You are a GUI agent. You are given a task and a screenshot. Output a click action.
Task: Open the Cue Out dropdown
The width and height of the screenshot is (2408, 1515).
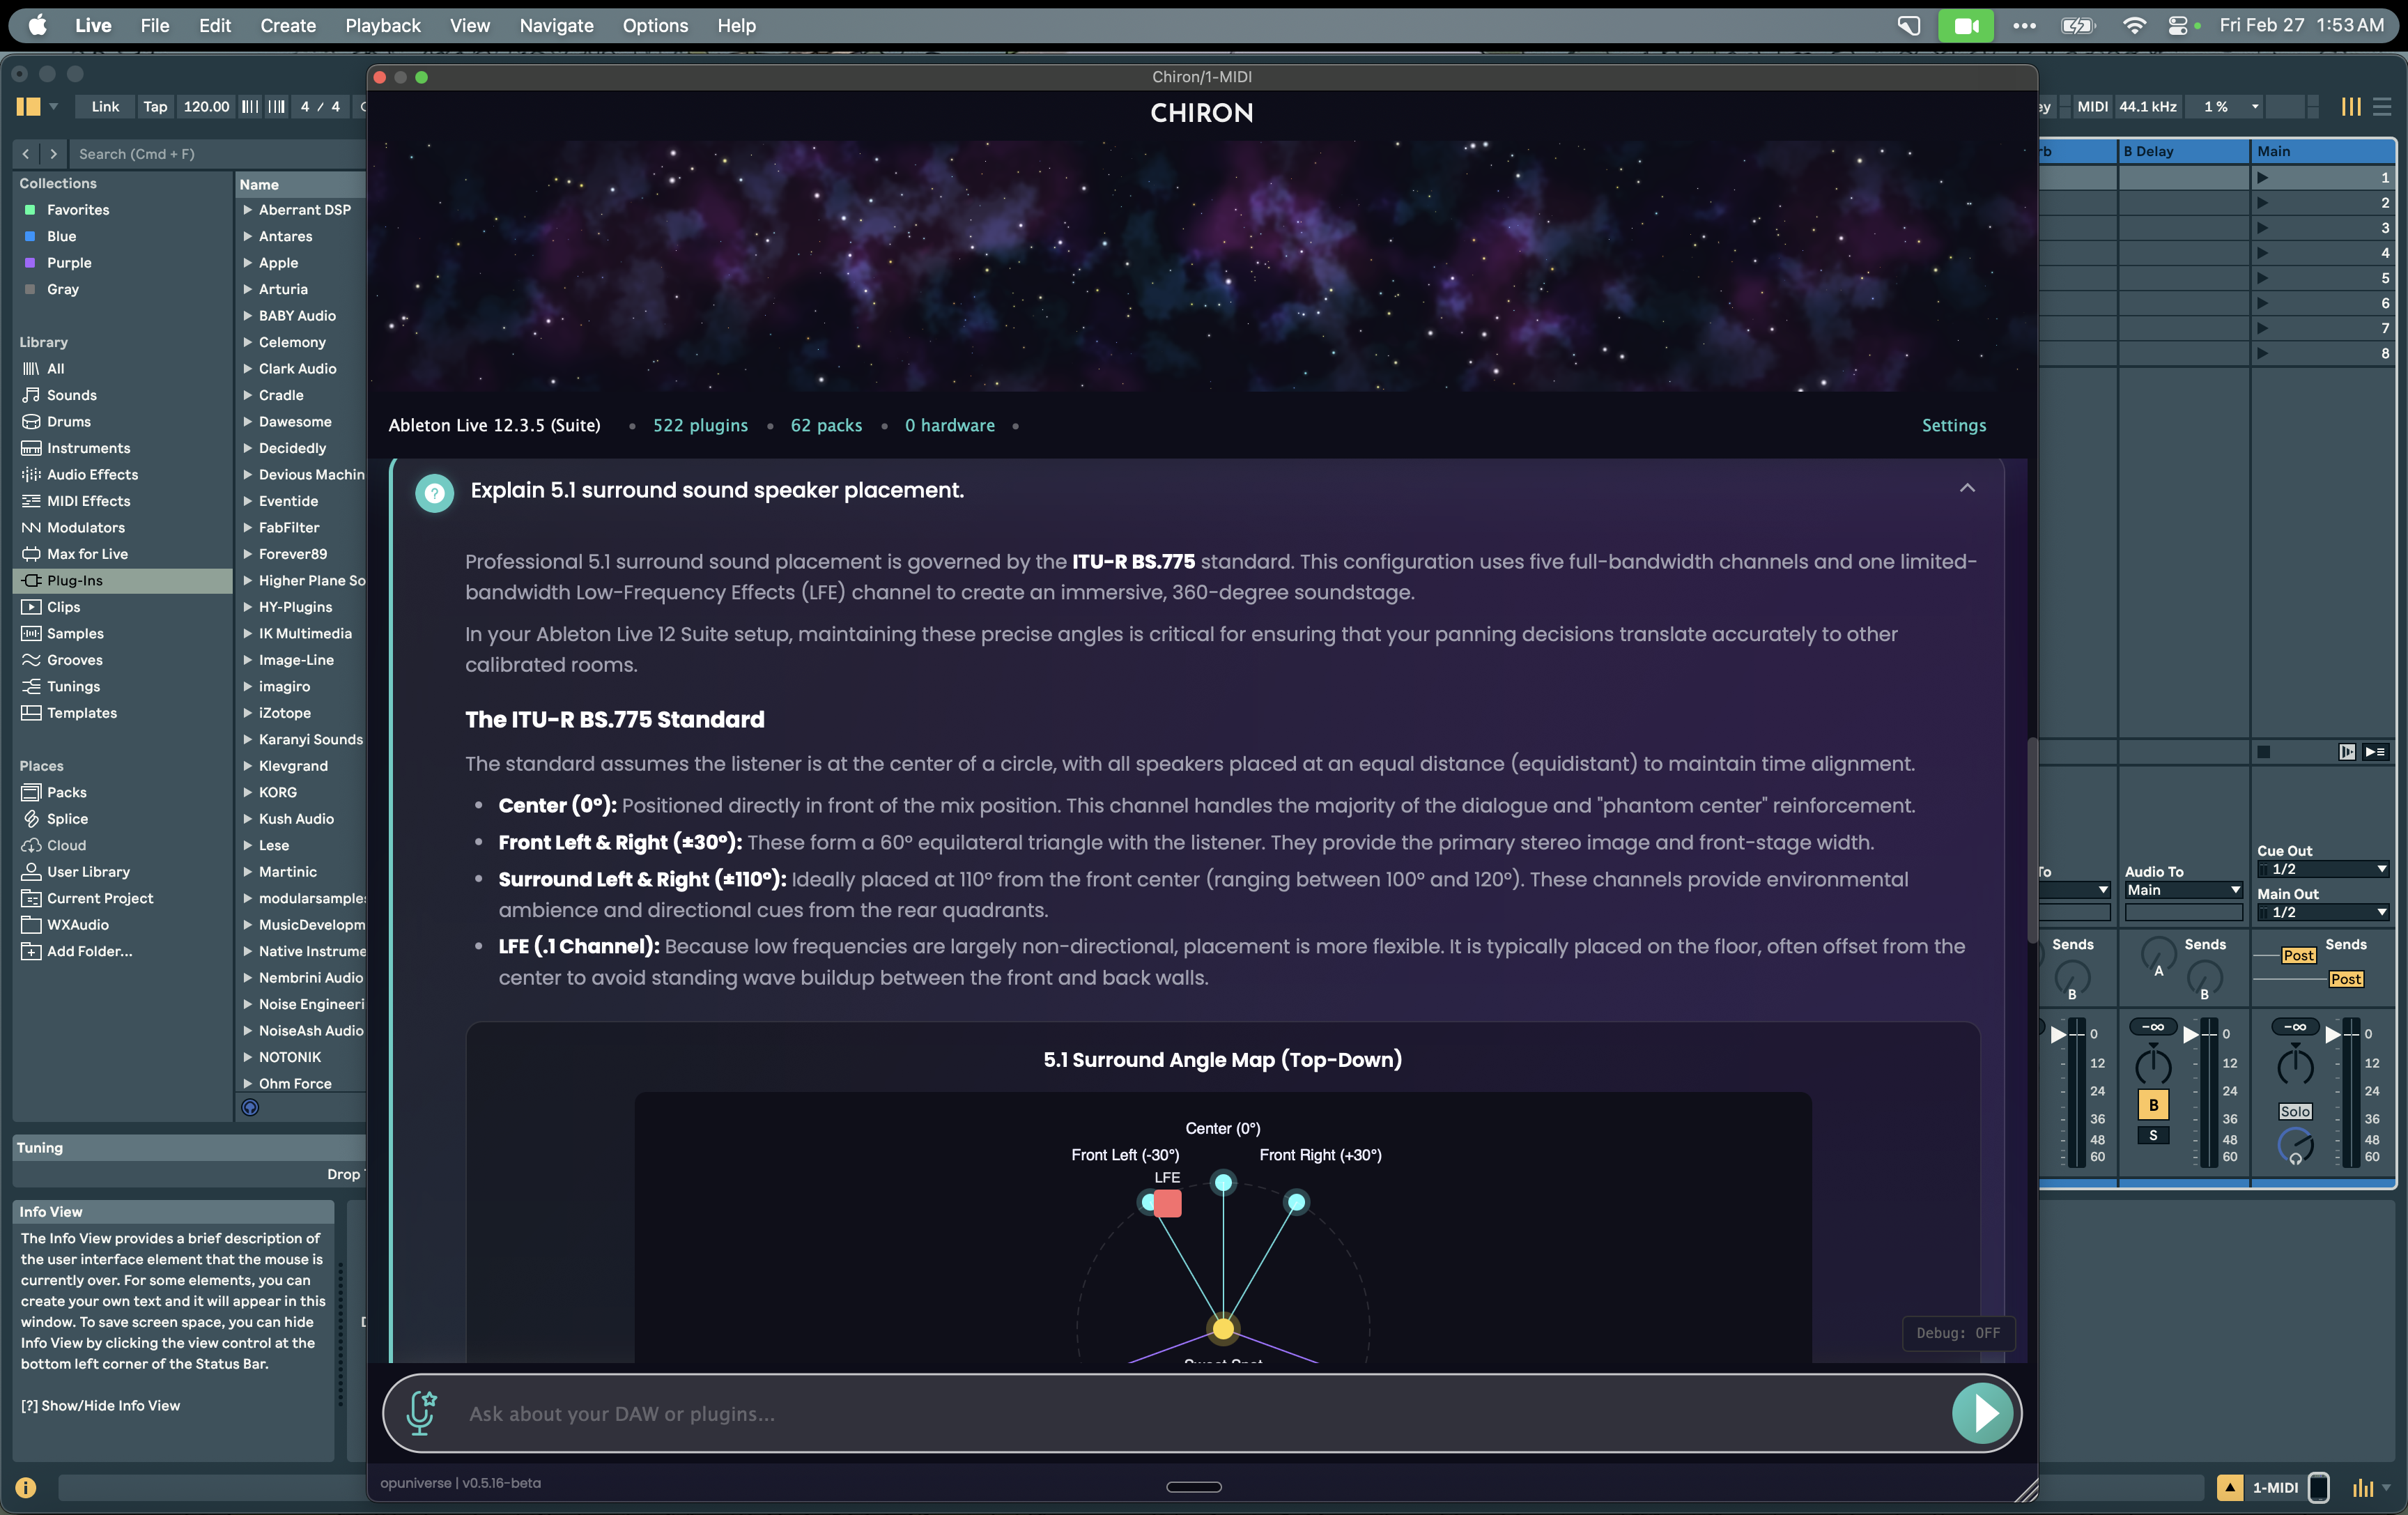click(2322, 870)
